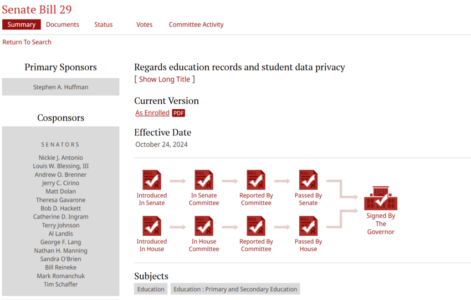Click Senate Reported By Committee icon

coord(256,180)
